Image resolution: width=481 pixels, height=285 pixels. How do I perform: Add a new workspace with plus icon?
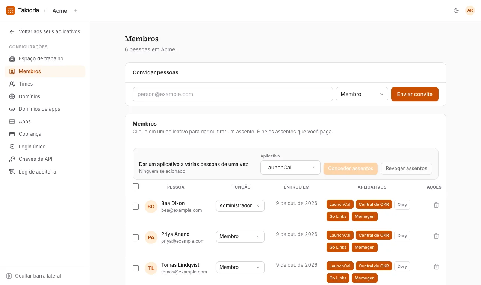click(x=76, y=10)
